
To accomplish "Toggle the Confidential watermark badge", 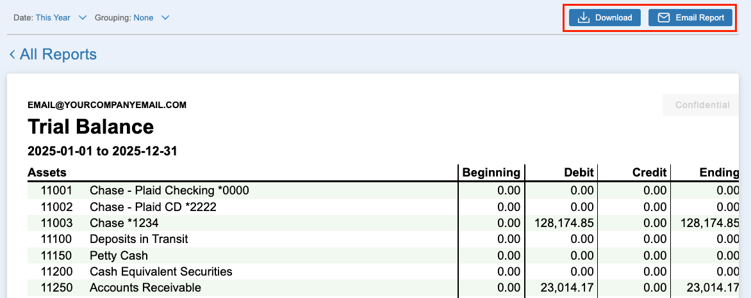I will [702, 105].
